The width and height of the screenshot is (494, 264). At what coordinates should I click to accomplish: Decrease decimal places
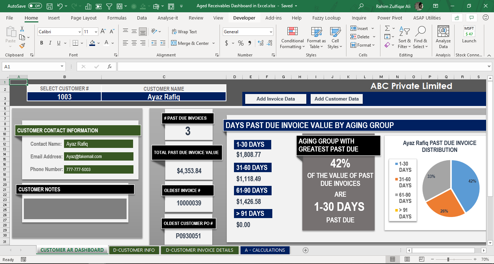[269, 43]
